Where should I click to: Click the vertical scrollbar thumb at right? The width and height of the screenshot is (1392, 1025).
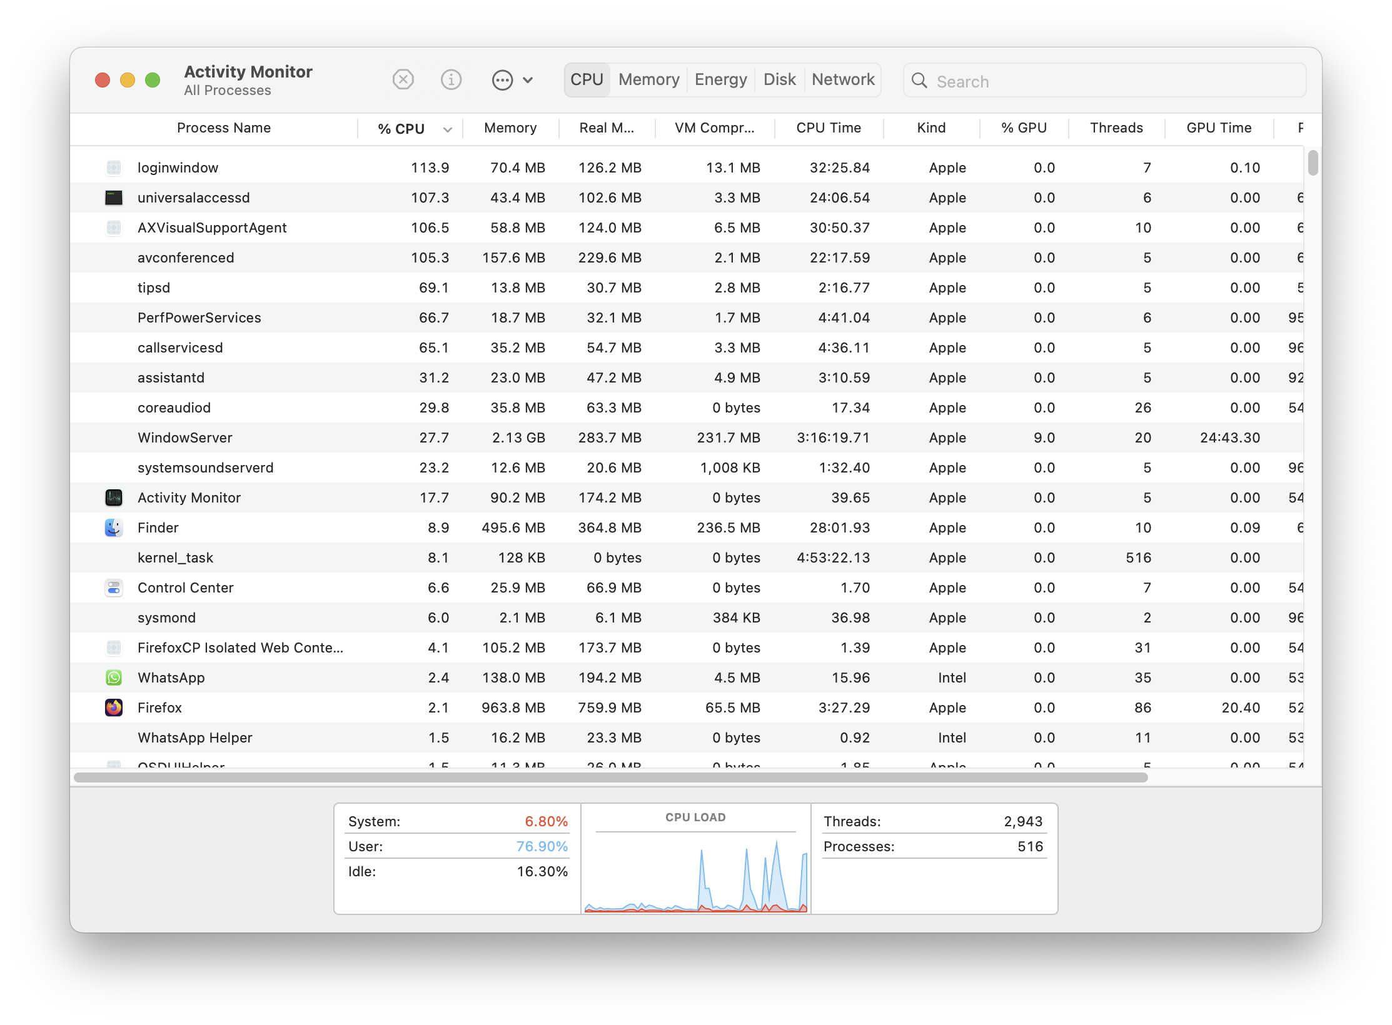(x=1313, y=163)
